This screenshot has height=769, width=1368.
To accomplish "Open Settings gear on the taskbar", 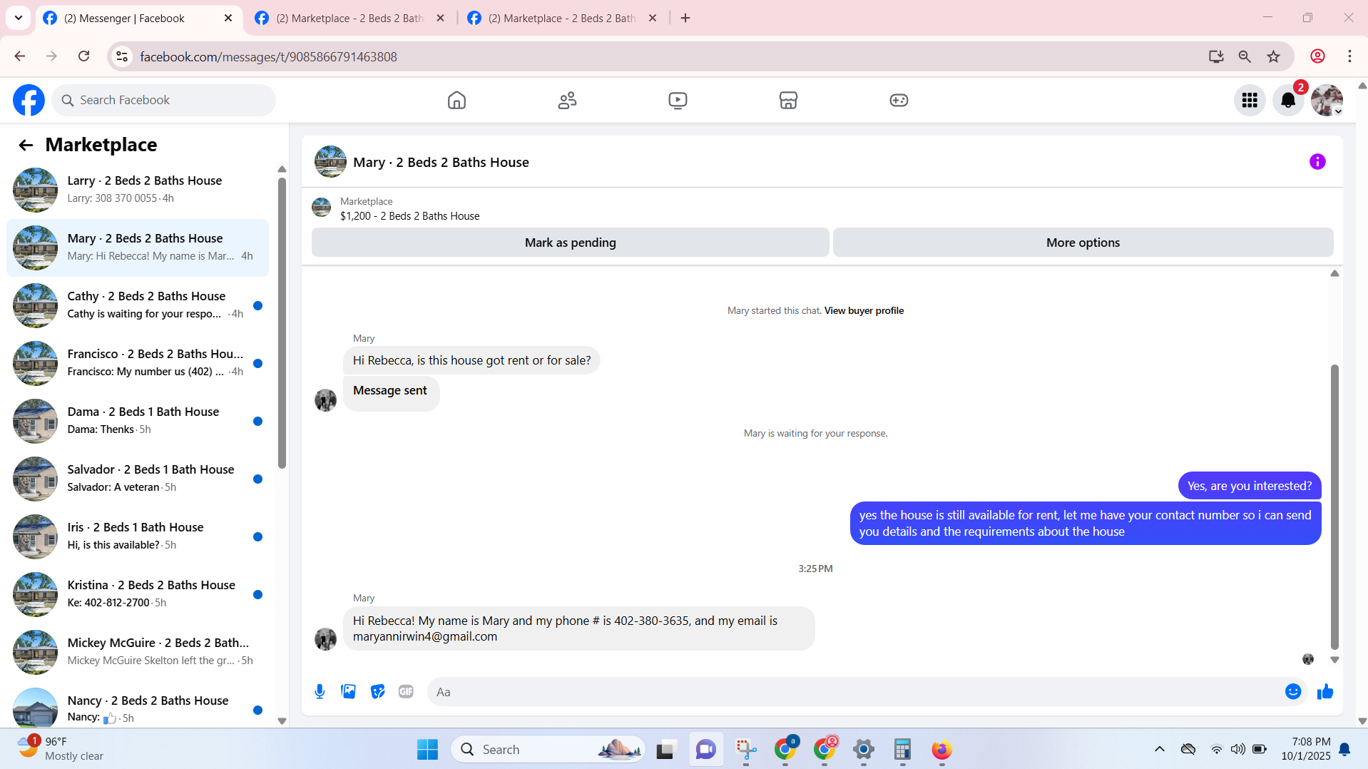I will coord(863,750).
